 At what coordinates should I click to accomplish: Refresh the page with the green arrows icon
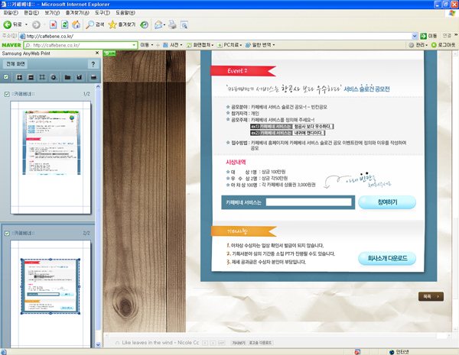[65, 25]
